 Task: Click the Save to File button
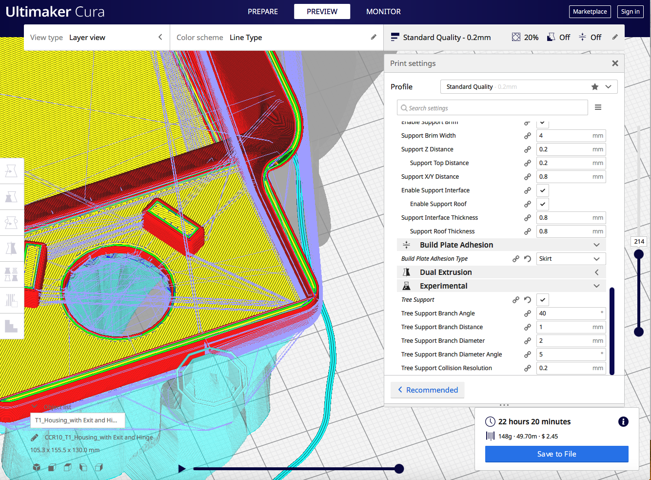click(x=556, y=454)
